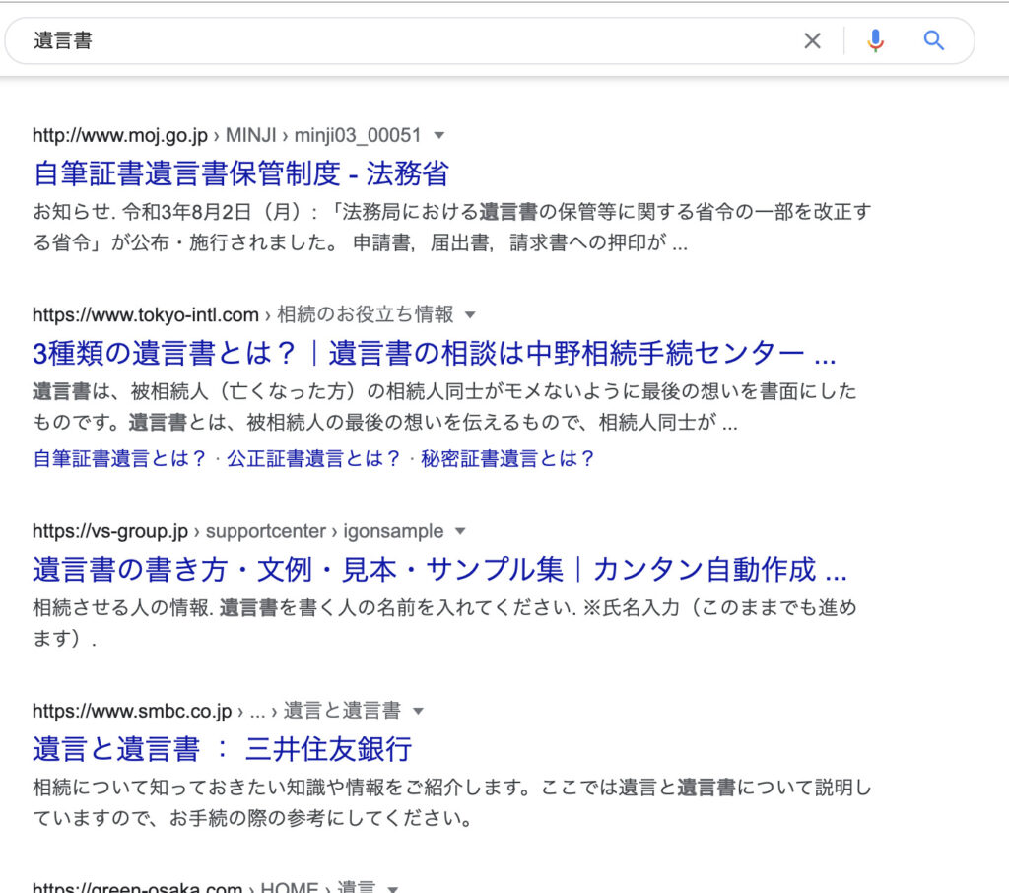The width and height of the screenshot is (1009, 893).
Task: Follow the 自筆証書遺言とは？ sitelink
Action: (x=119, y=459)
